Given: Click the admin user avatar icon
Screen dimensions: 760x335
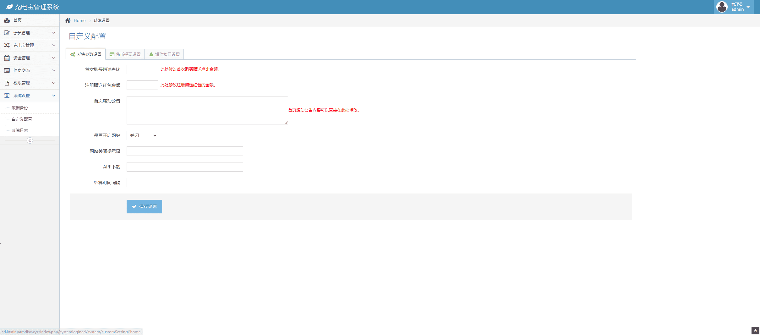Looking at the screenshot, I should [722, 7].
